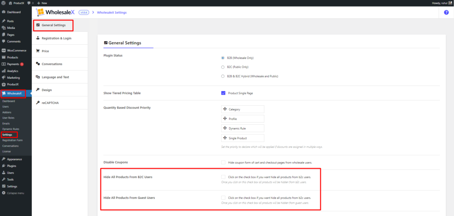Click the Single Product move handle icon

[x=225, y=138]
